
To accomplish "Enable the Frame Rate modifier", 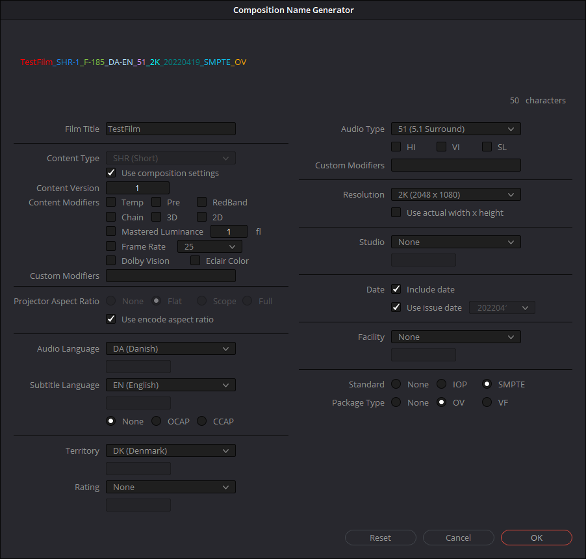I will pos(111,246).
